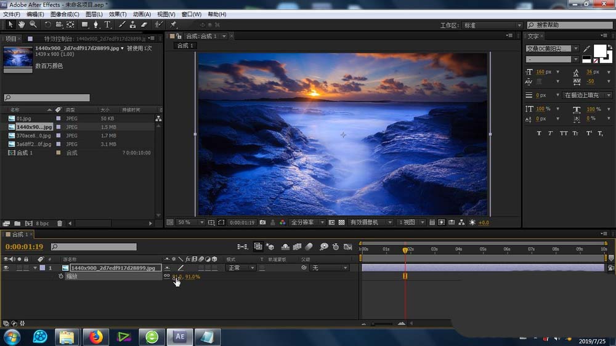Select the Hand tool in toolbar
The image size is (616, 346).
[x=22, y=25]
